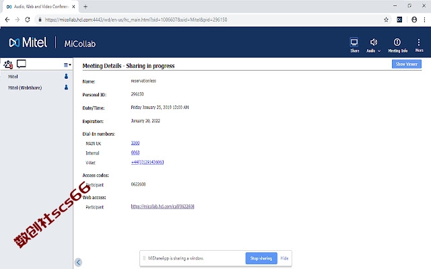Open a new browser tab
This screenshot has width=431, height=269.
click(x=86, y=7)
